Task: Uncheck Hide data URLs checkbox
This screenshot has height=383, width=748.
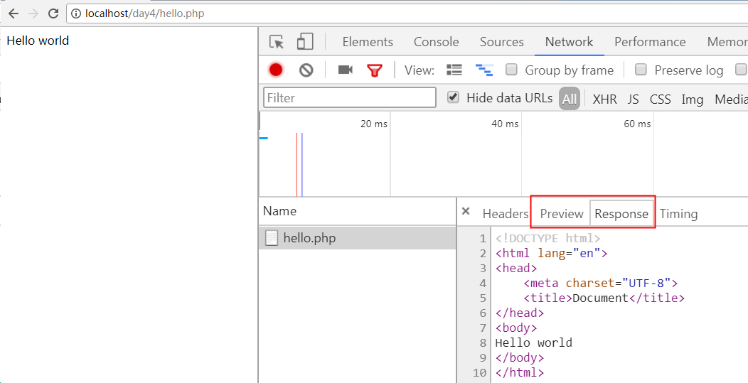Action: click(453, 97)
